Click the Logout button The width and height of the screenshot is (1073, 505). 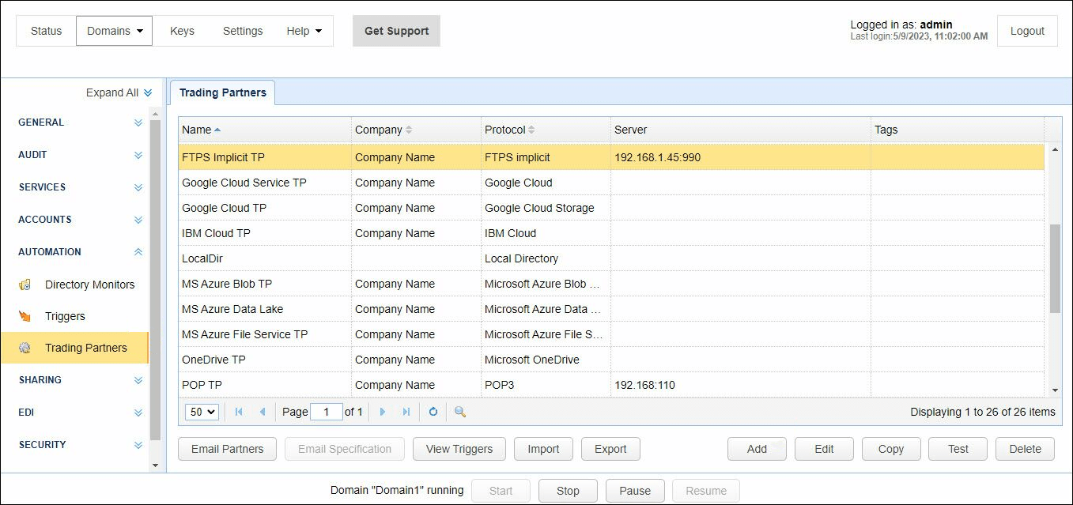click(x=1027, y=31)
